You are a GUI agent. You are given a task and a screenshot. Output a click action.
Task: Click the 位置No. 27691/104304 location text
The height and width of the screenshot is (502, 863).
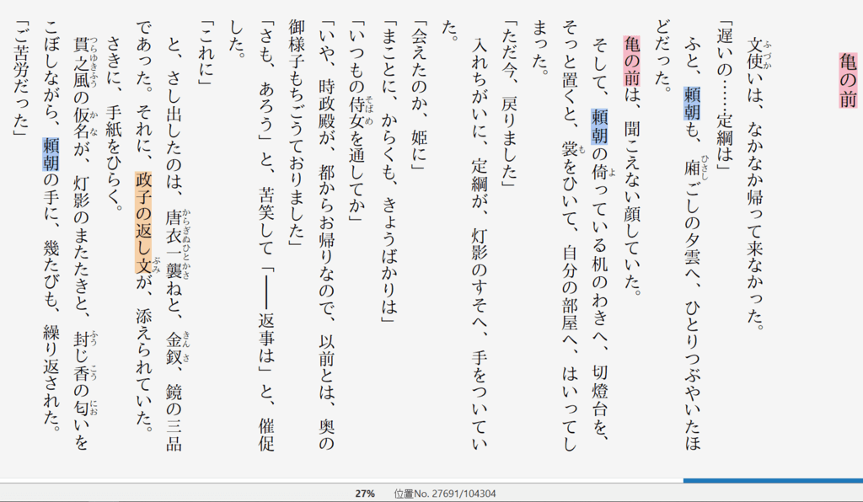[x=445, y=494]
